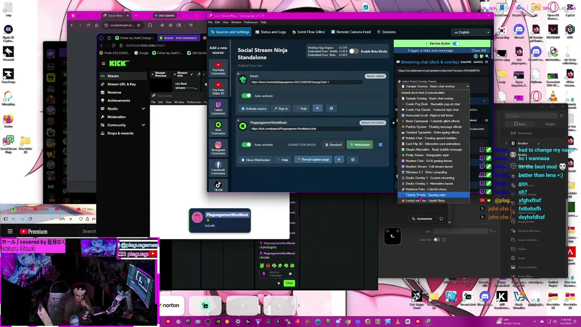Open Kick dashboard hamburger menu
The image size is (581, 327).
coord(103,64)
